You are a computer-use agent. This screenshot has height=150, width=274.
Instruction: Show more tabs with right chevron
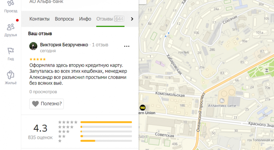click(132, 19)
